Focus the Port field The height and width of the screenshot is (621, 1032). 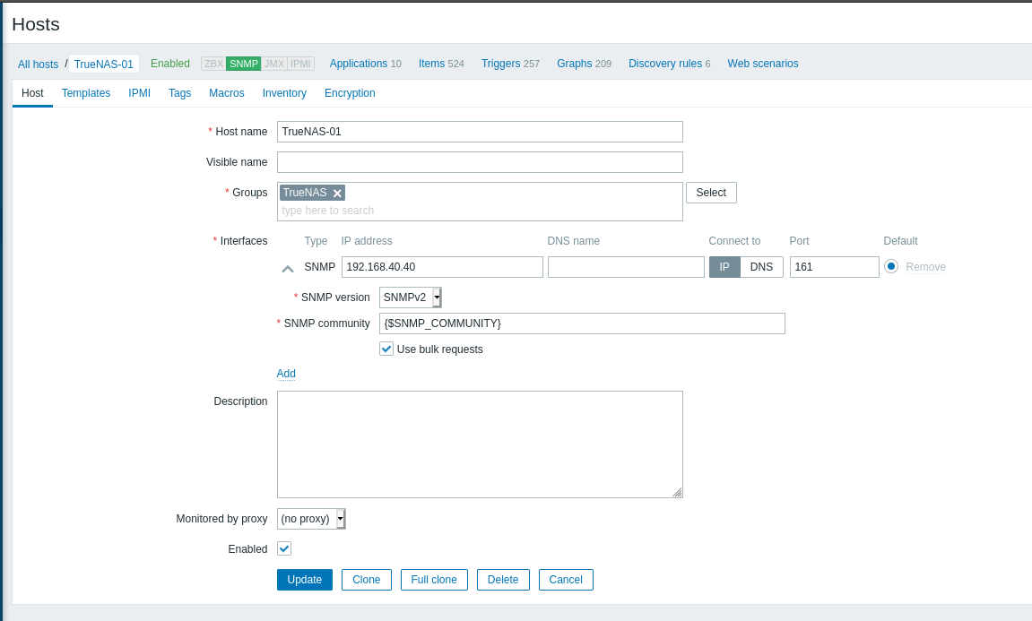(835, 266)
